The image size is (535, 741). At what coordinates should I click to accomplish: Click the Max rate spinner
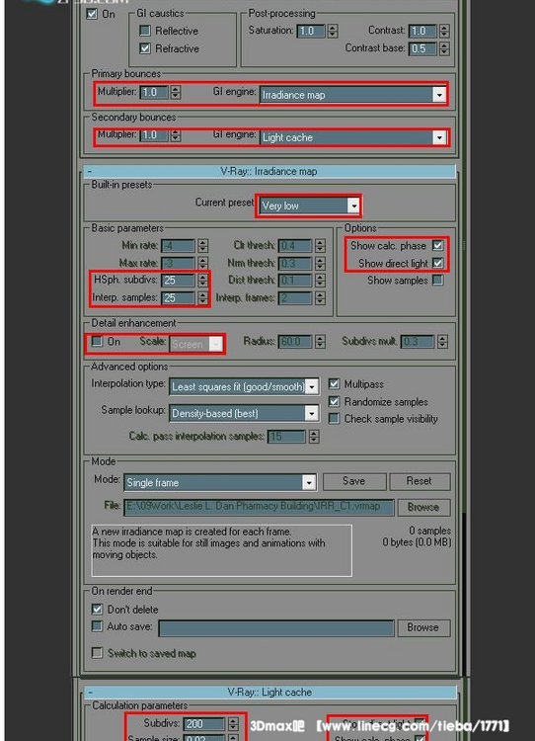(x=203, y=263)
